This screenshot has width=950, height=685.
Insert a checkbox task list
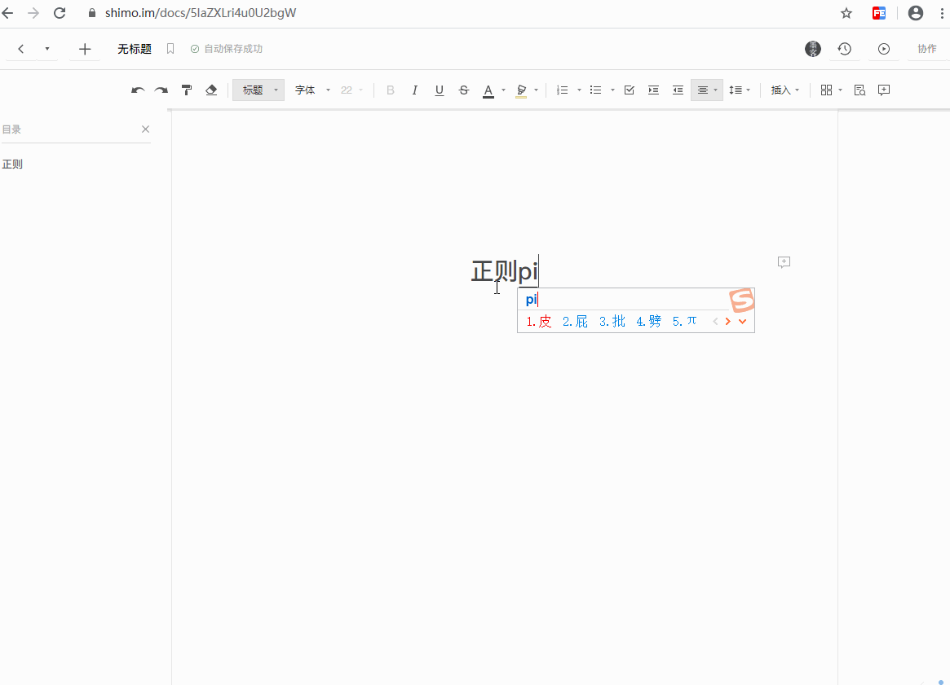coord(629,90)
